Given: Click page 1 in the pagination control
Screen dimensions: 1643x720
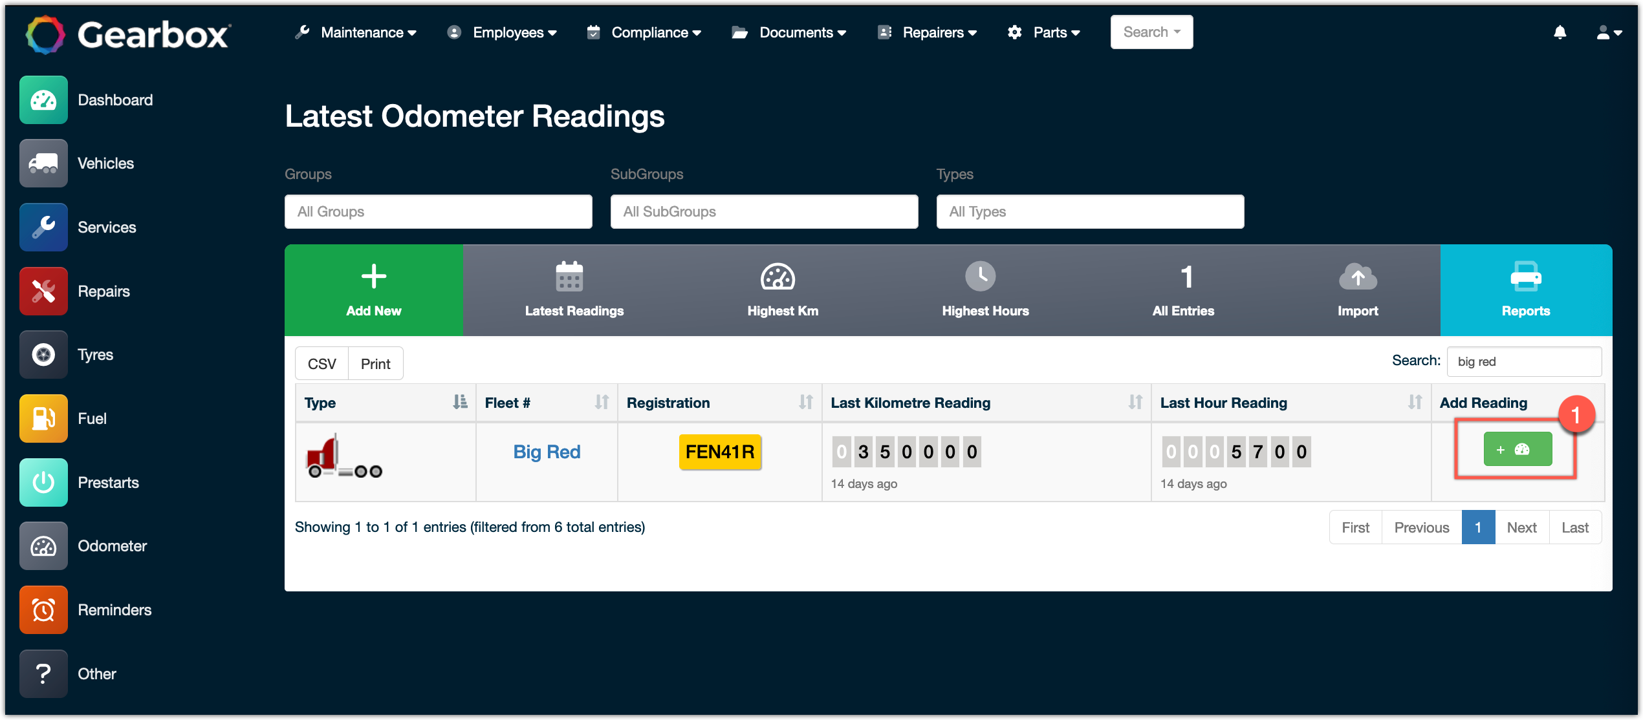Looking at the screenshot, I should click(1479, 527).
